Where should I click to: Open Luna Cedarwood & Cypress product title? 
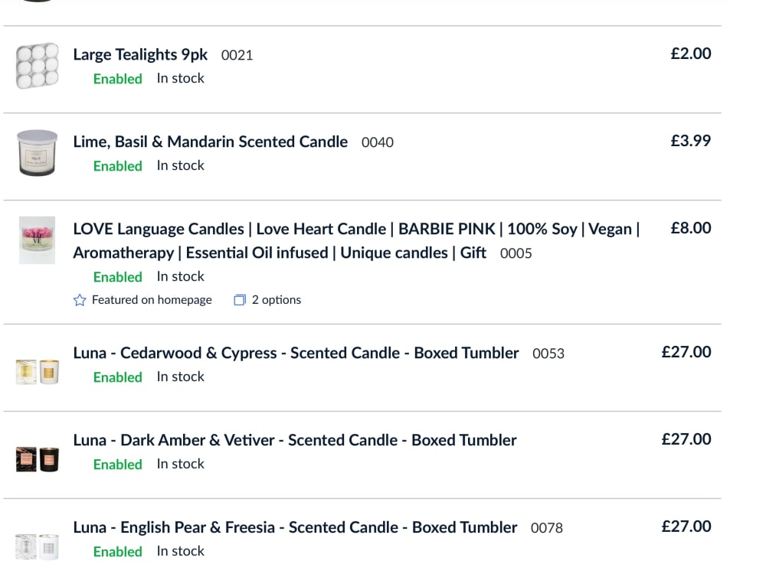click(296, 353)
